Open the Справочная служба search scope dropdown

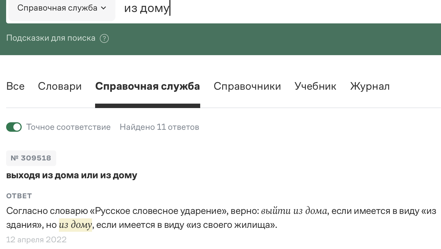pyautogui.click(x=62, y=8)
